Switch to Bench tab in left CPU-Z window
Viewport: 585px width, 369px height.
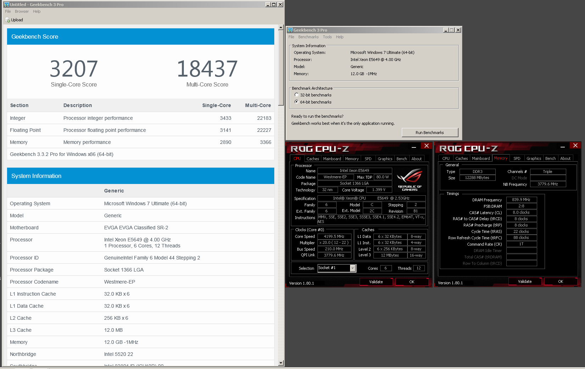point(402,159)
